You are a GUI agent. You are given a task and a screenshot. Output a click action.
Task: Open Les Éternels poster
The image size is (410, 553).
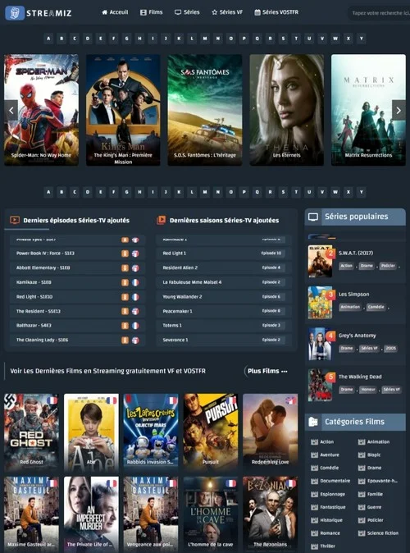[x=287, y=110]
